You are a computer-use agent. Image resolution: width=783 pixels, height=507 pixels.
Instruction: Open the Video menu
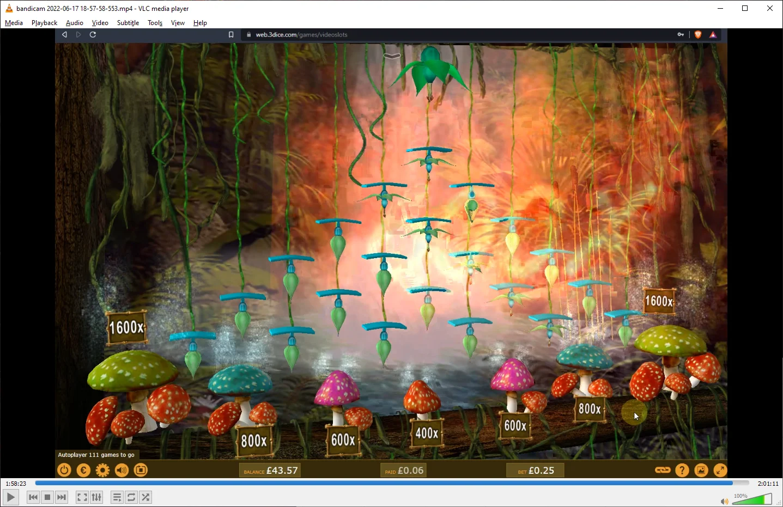100,23
